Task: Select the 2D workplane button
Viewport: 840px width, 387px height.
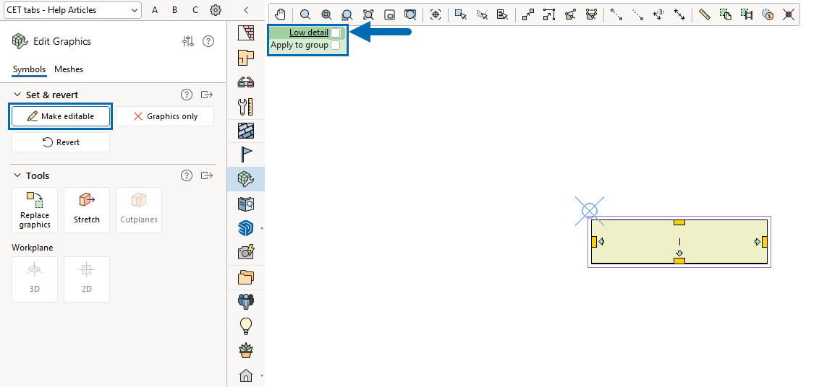Action: click(x=87, y=279)
